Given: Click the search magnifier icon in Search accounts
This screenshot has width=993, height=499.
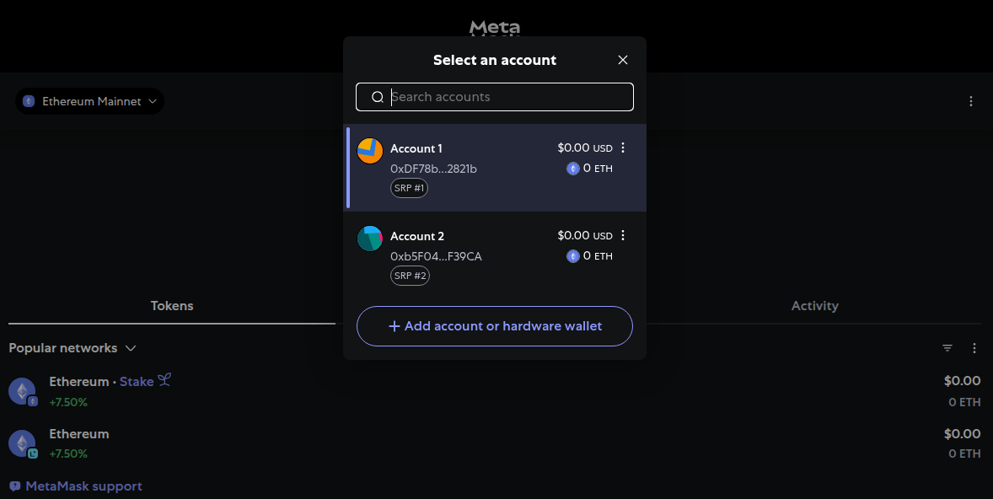Looking at the screenshot, I should (377, 96).
